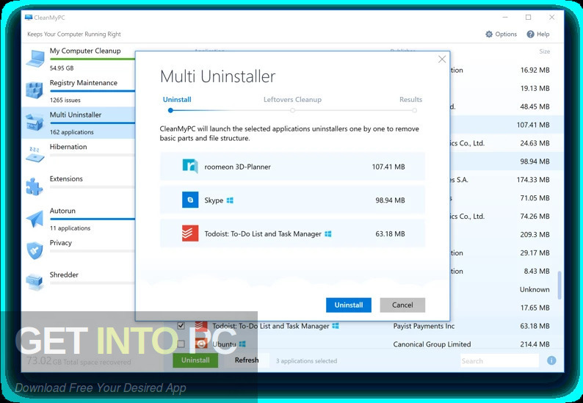Click the blue info icon beside Search

(551, 360)
